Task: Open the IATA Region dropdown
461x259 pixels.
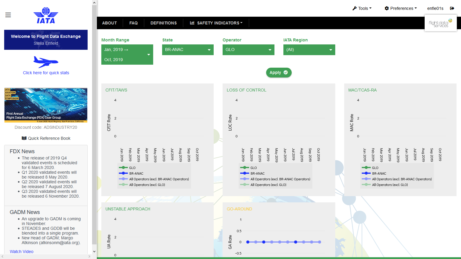Action: pos(309,50)
